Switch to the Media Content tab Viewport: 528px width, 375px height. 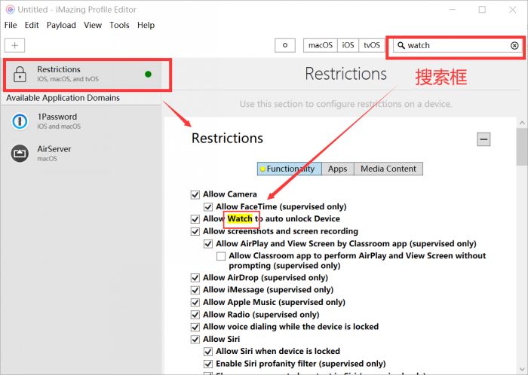[x=388, y=169]
